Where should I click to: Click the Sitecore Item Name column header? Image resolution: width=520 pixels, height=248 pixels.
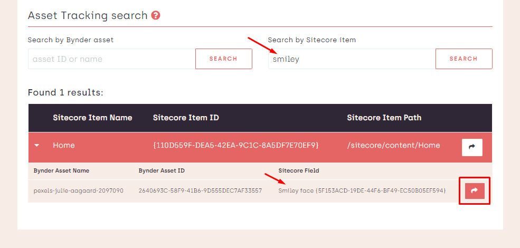[x=92, y=118]
